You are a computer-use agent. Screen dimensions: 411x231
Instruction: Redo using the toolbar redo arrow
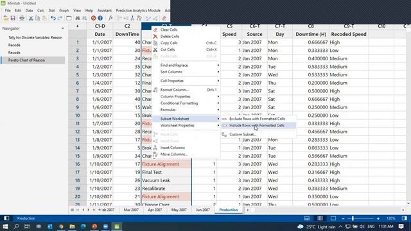pyautogui.click(x=60, y=18)
